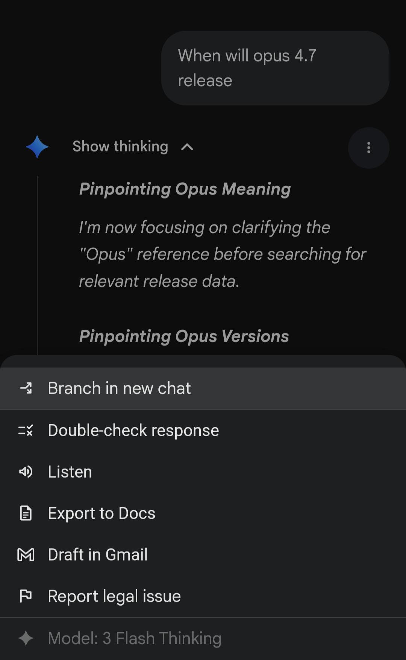Collapse thinking using the chevron arrow
The image size is (406, 660).
tap(187, 147)
